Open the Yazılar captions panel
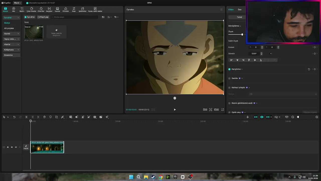 [x=57, y=10]
